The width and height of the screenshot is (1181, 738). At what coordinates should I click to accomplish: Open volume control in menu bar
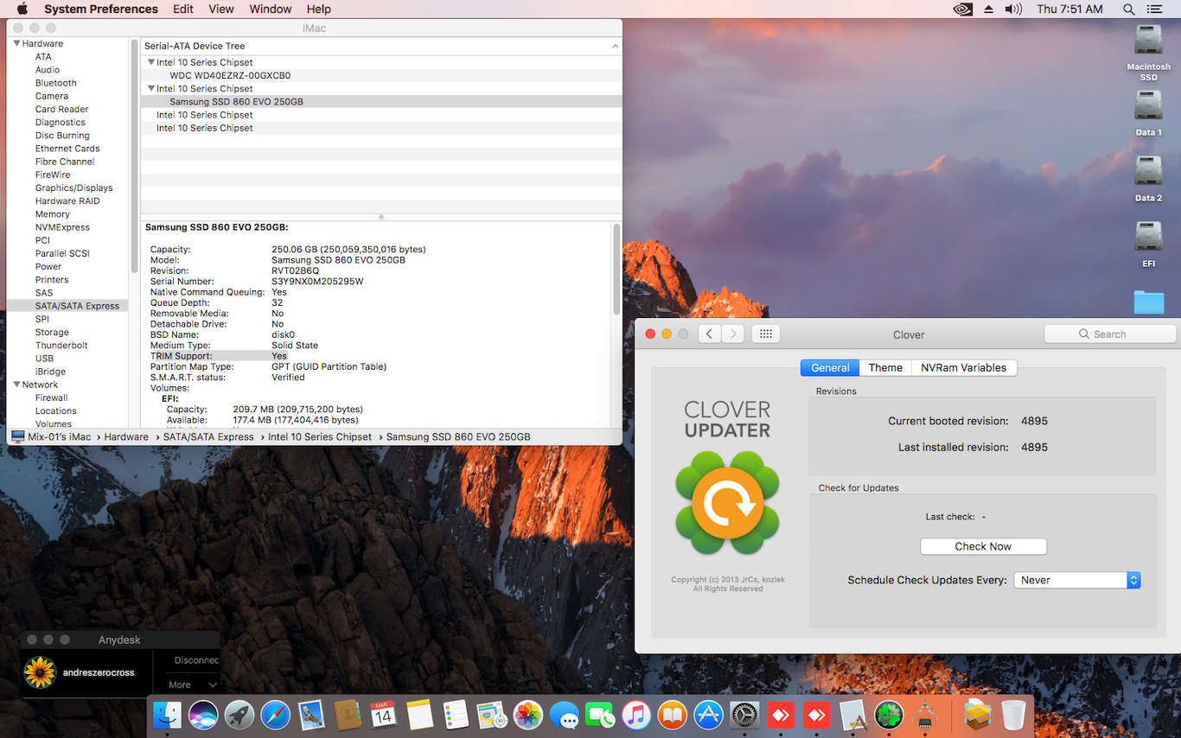pyautogui.click(x=1013, y=9)
